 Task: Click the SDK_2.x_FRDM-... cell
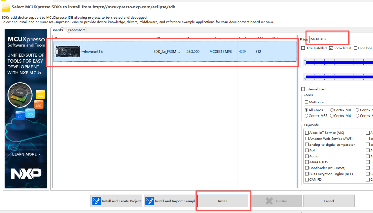pyautogui.click(x=167, y=52)
